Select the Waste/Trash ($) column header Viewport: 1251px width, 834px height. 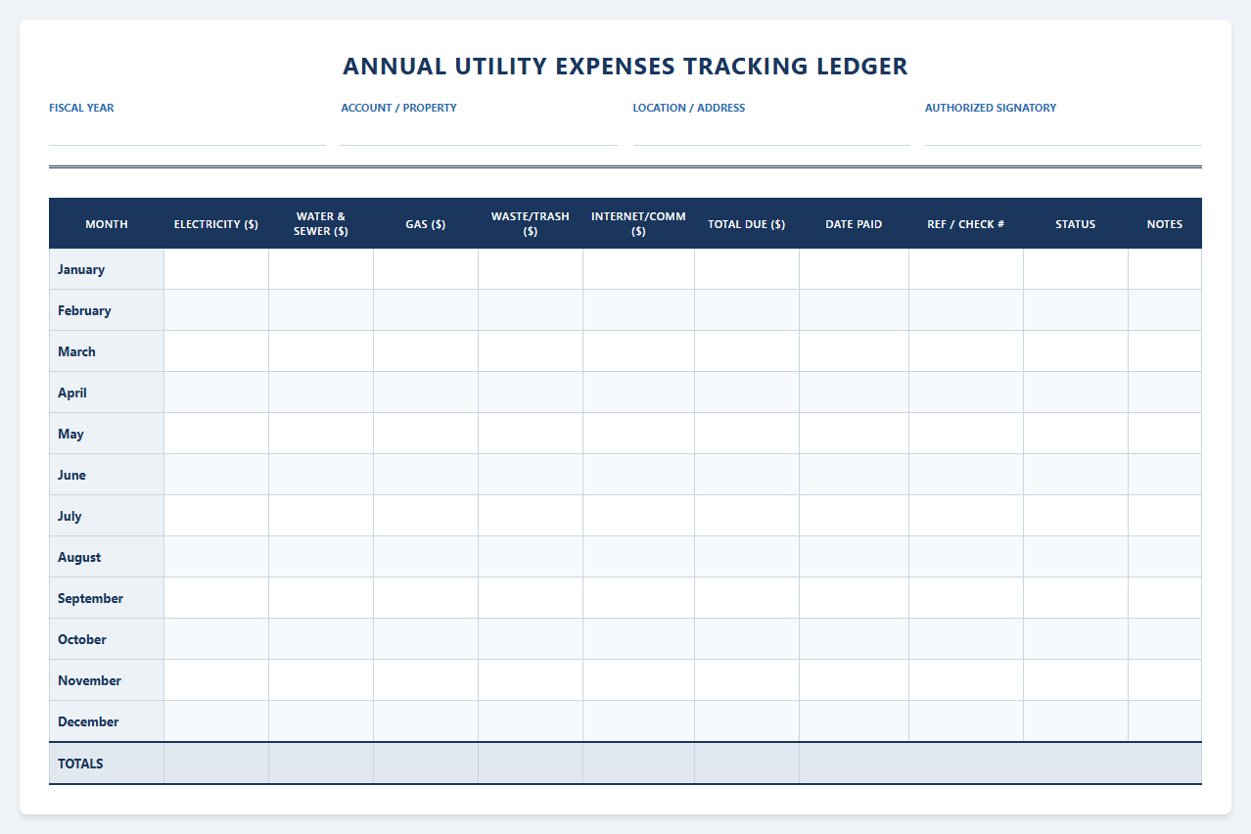(x=531, y=224)
